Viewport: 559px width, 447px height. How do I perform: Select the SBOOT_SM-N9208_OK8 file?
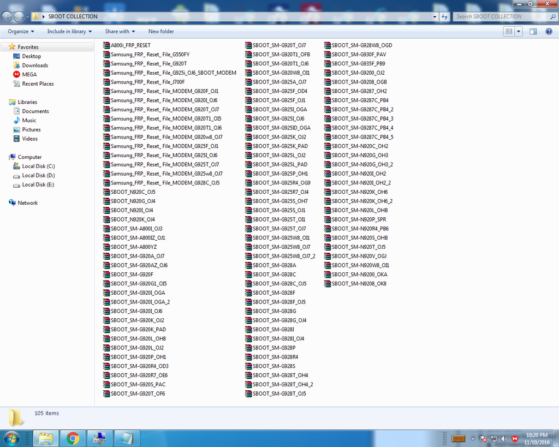coord(359,284)
